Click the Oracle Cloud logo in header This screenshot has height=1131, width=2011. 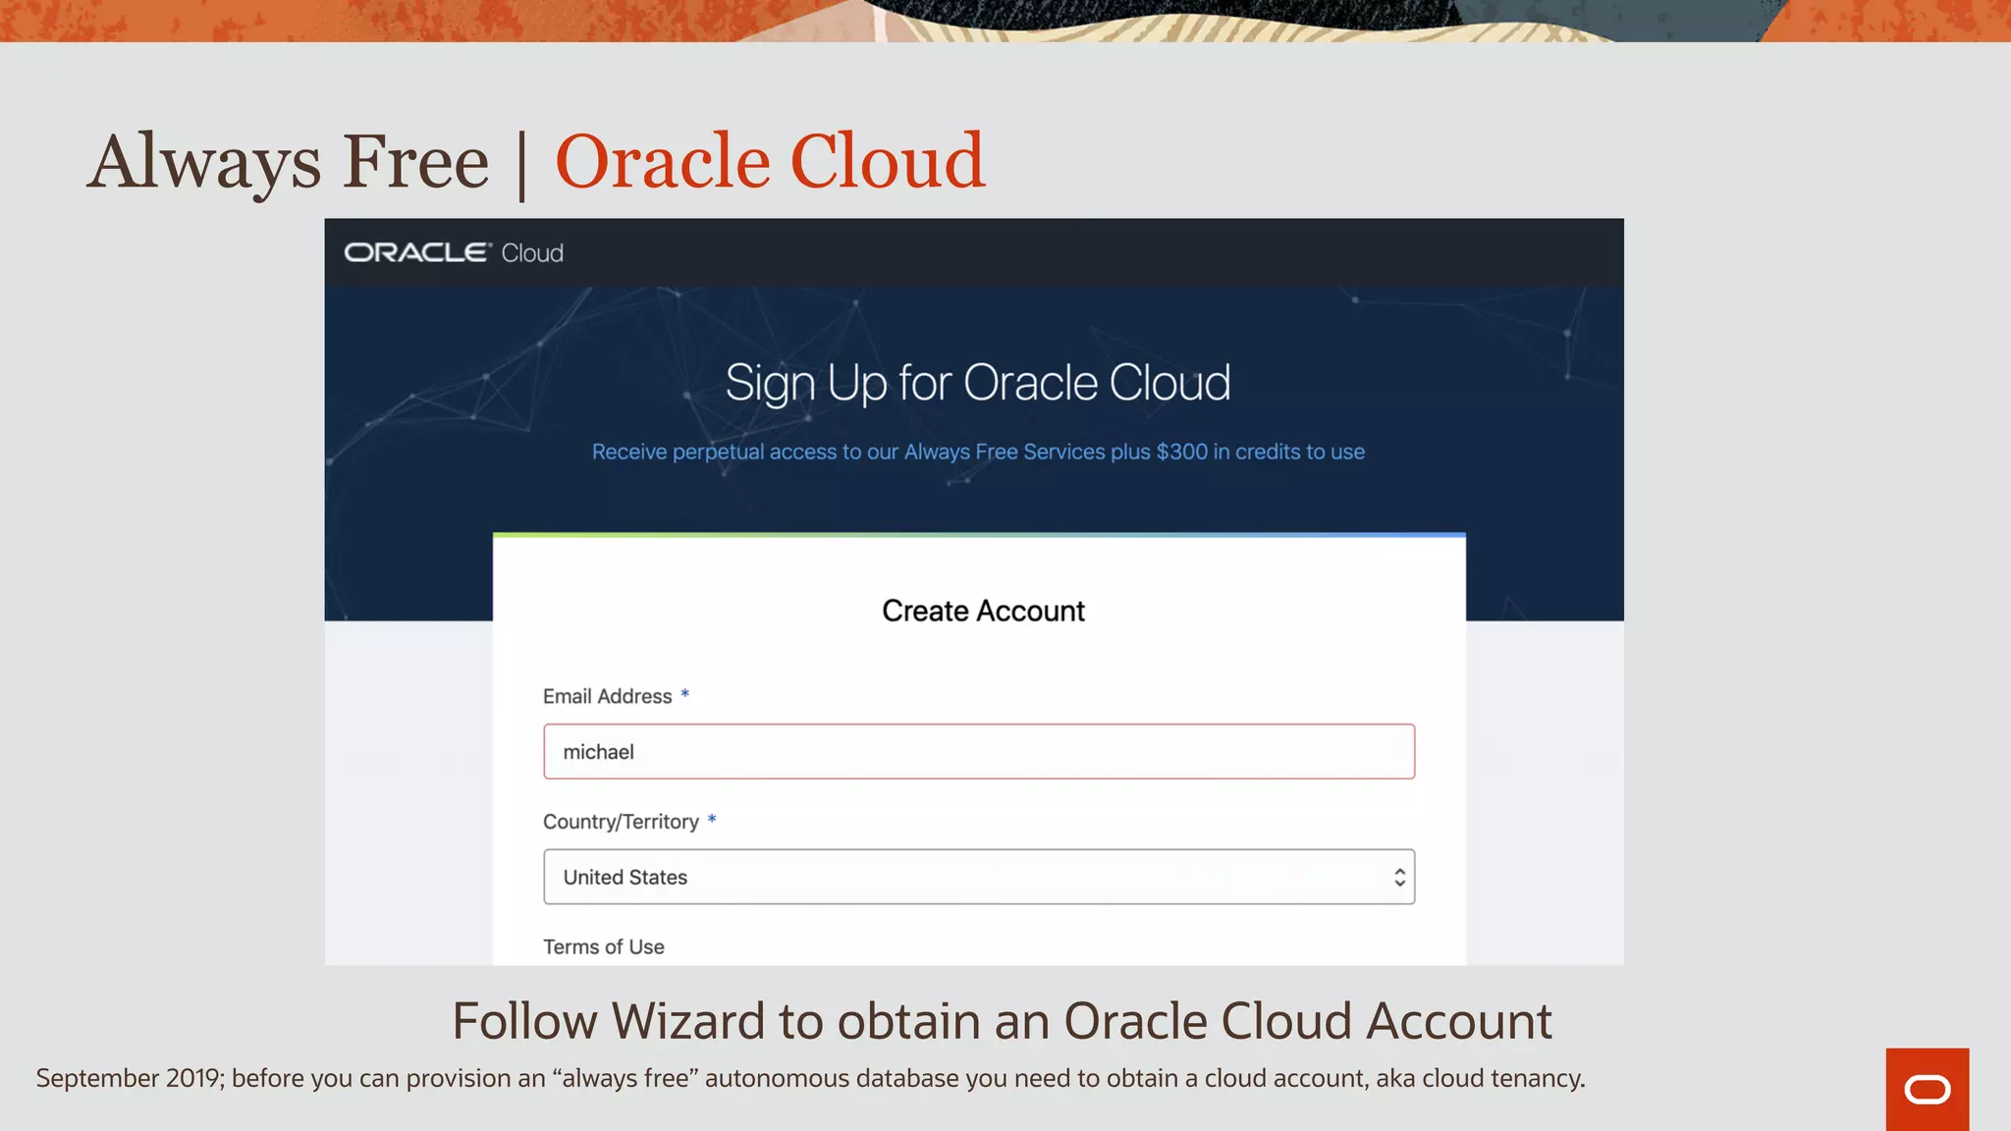click(x=454, y=253)
